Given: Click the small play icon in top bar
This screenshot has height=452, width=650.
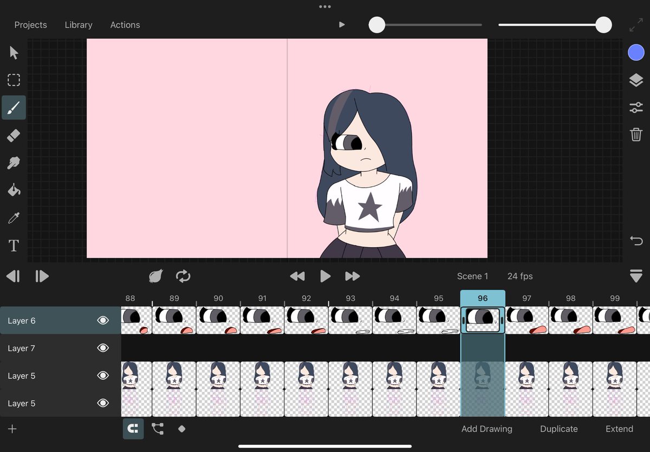Looking at the screenshot, I should (x=342, y=24).
